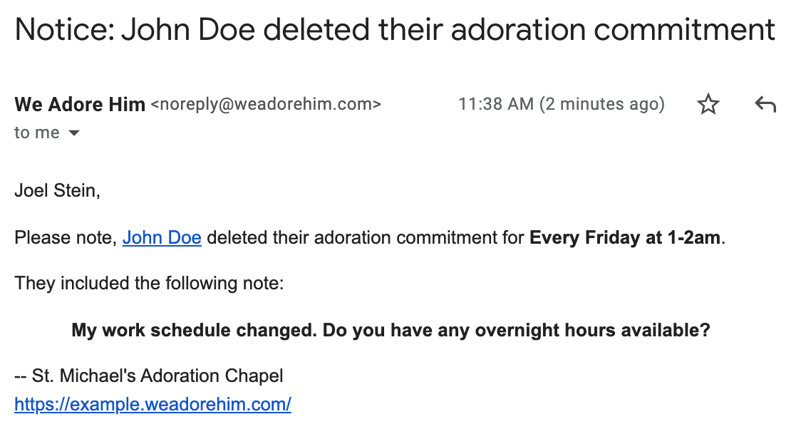Click the noreply@weadorehim.com sender address
801x429 pixels.
tap(266, 105)
